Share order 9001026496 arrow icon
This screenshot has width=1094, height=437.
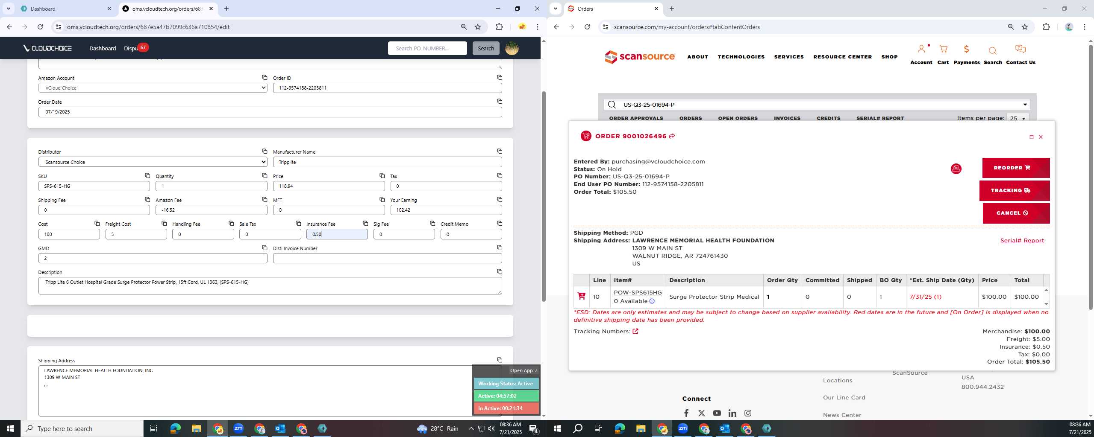tap(672, 136)
